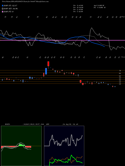125x166 pixels.
Task: Click the large blue candlestick before the peak
Action: 46,71
